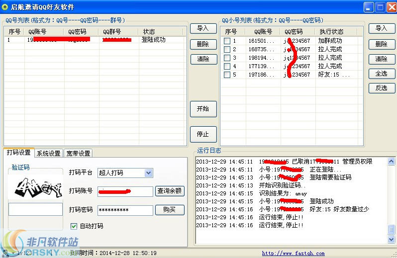Select the 加群成功 status cell
The width and height of the screenshot is (397, 258).
click(330, 41)
